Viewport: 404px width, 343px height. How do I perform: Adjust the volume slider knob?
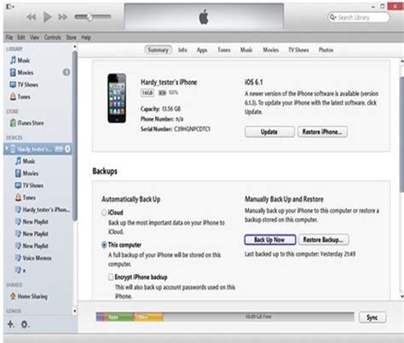click(x=89, y=17)
